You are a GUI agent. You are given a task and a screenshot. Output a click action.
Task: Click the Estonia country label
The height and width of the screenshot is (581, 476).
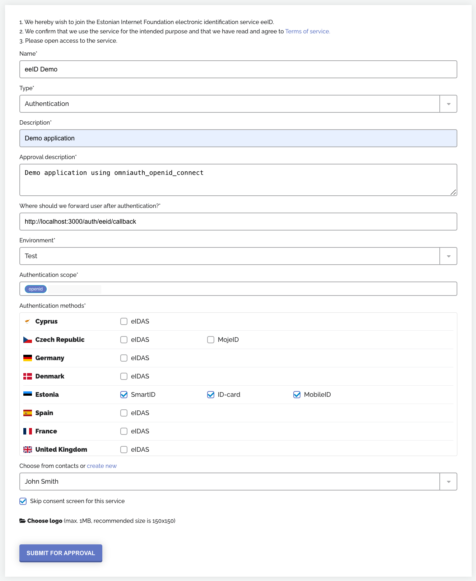[47, 395]
